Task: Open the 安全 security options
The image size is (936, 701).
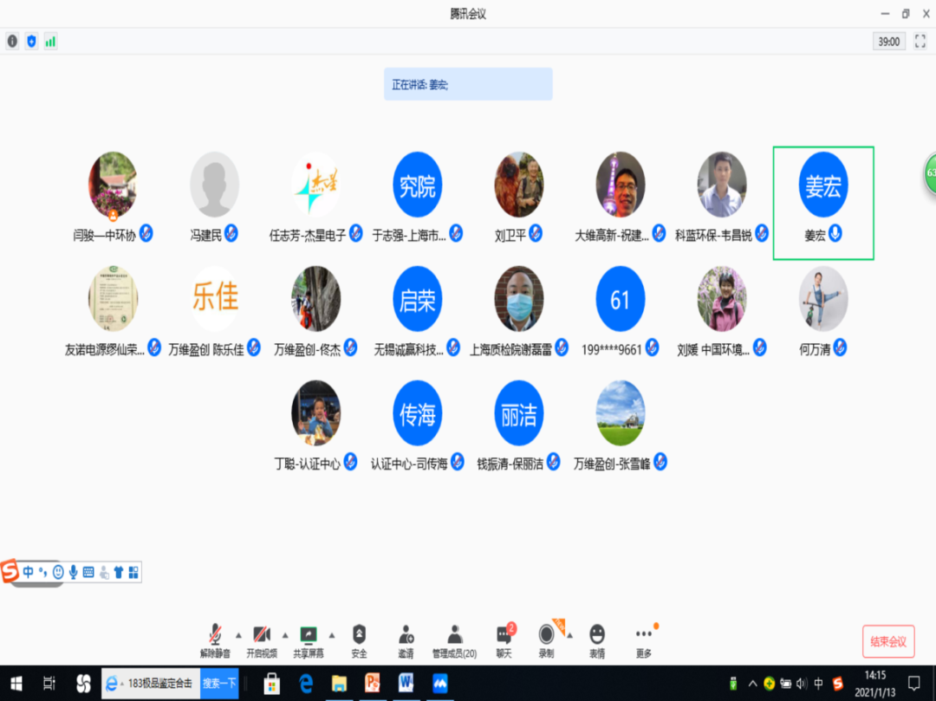Action: pos(359,640)
